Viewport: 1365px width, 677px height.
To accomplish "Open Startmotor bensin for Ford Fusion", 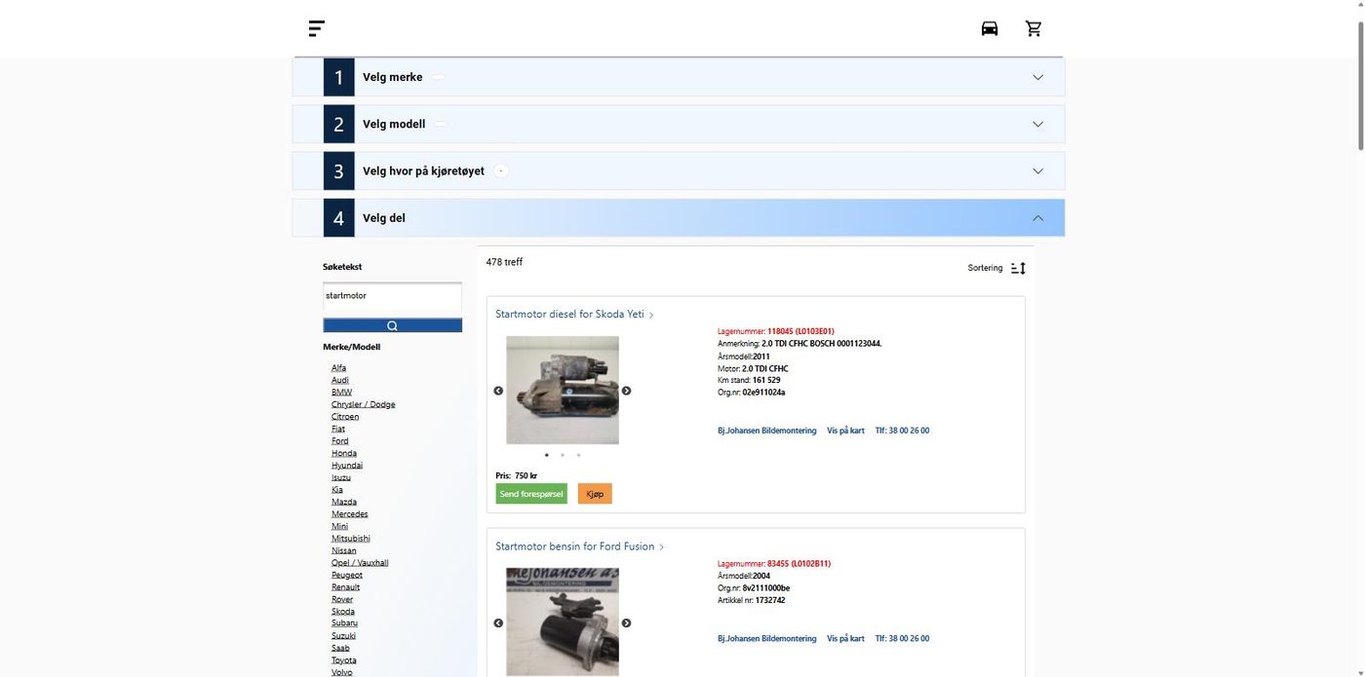I will pos(579,546).
